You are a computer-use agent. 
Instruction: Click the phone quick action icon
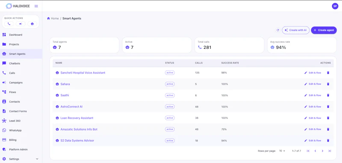click(x=9, y=24)
